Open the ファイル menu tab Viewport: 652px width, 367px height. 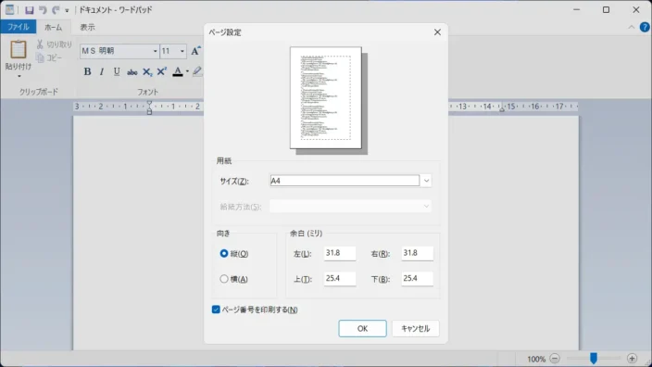click(19, 27)
